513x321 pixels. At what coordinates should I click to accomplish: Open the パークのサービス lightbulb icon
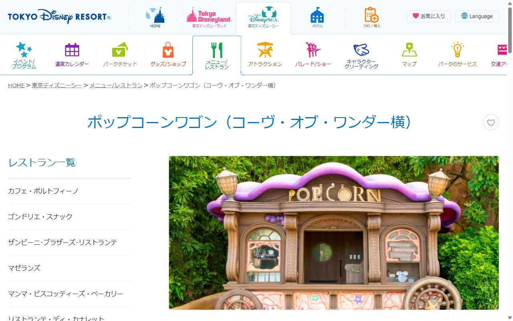[457, 55]
